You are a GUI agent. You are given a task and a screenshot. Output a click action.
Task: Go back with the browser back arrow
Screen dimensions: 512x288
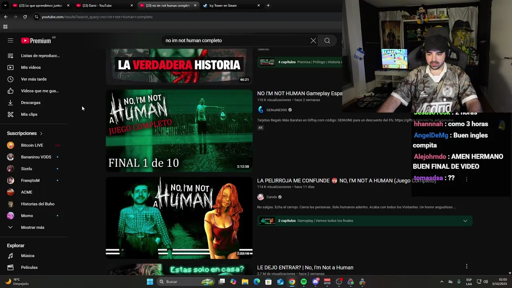click(6, 17)
